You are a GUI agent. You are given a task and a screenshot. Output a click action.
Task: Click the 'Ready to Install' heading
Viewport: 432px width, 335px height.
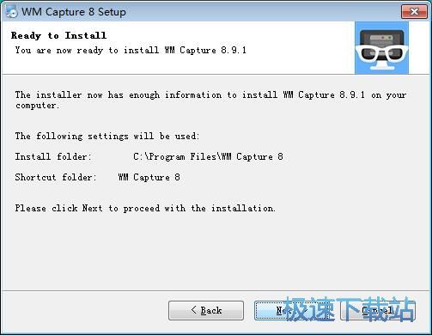pos(58,35)
